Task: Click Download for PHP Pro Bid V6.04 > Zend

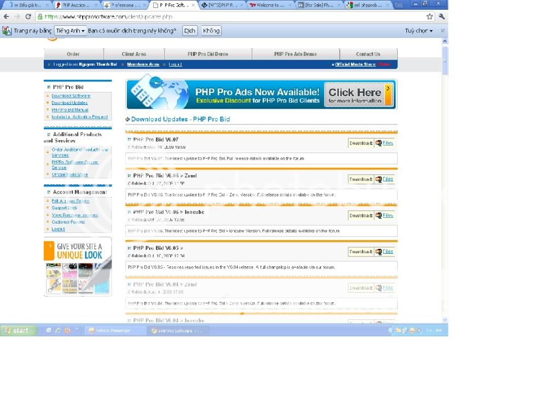Action: click(x=361, y=288)
